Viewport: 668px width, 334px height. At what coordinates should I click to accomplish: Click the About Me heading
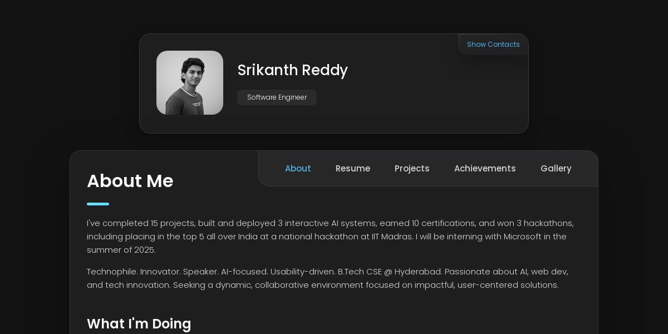coord(130,181)
